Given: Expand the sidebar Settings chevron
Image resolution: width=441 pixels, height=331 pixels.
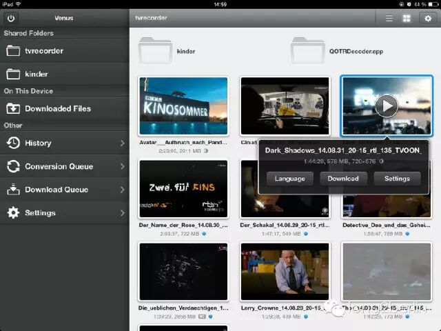Looking at the screenshot, I should (123, 213).
